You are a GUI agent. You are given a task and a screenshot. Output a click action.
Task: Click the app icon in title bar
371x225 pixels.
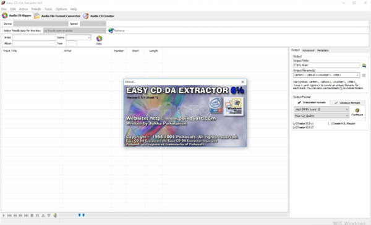(x=3, y=3)
